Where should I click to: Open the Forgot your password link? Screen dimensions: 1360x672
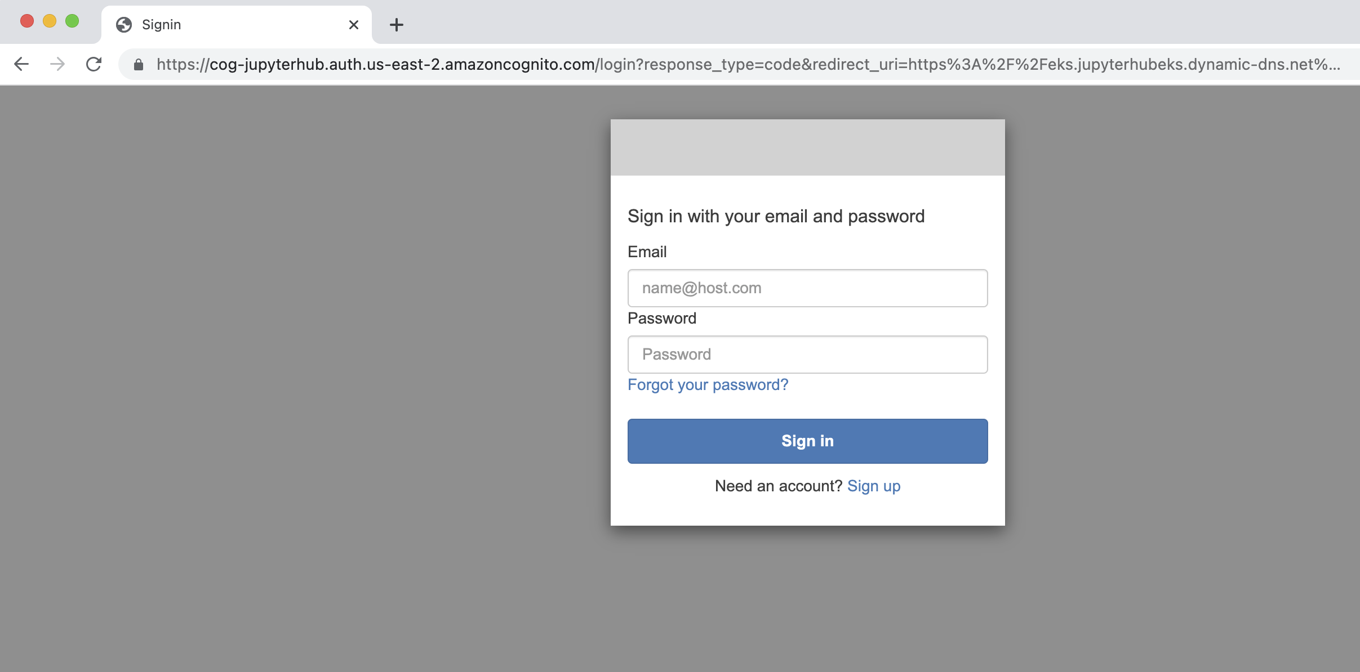pyautogui.click(x=708, y=385)
